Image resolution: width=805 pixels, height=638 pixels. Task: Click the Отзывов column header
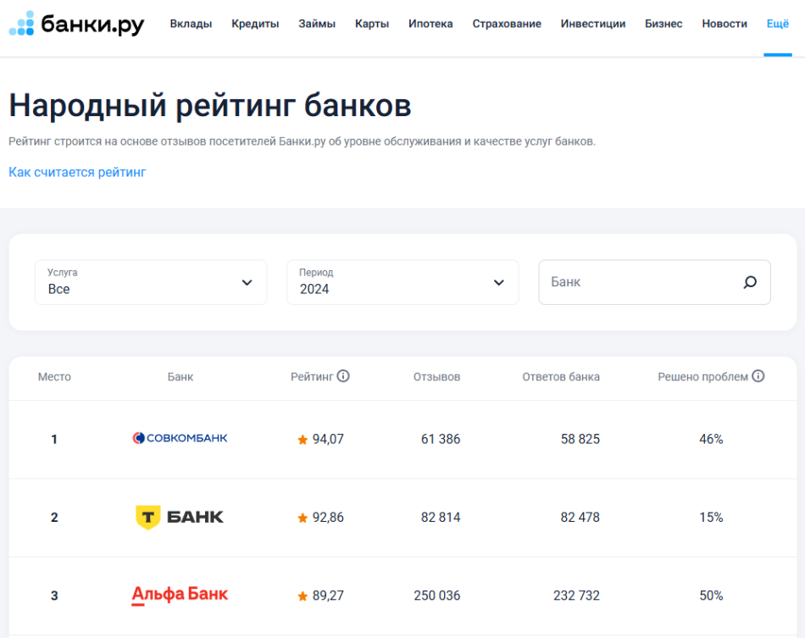(436, 377)
